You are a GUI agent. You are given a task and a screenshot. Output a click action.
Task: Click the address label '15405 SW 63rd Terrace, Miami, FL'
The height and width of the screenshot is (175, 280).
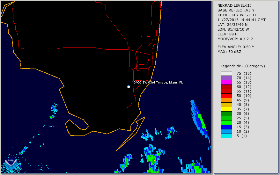(157, 83)
